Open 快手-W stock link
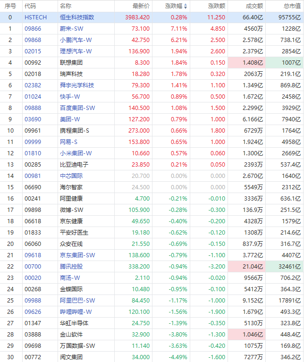 [x=70, y=96]
